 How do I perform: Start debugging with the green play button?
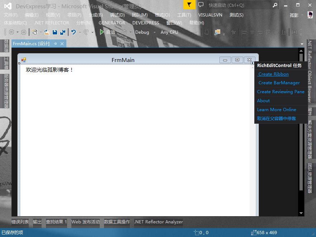pyautogui.click(x=102, y=32)
